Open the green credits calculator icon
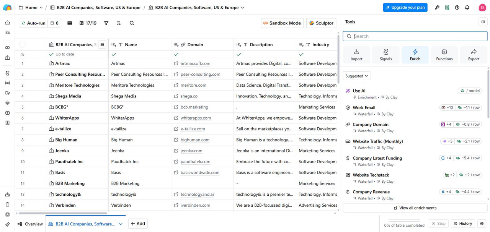The height and width of the screenshot is (232, 490). click(447, 7)
